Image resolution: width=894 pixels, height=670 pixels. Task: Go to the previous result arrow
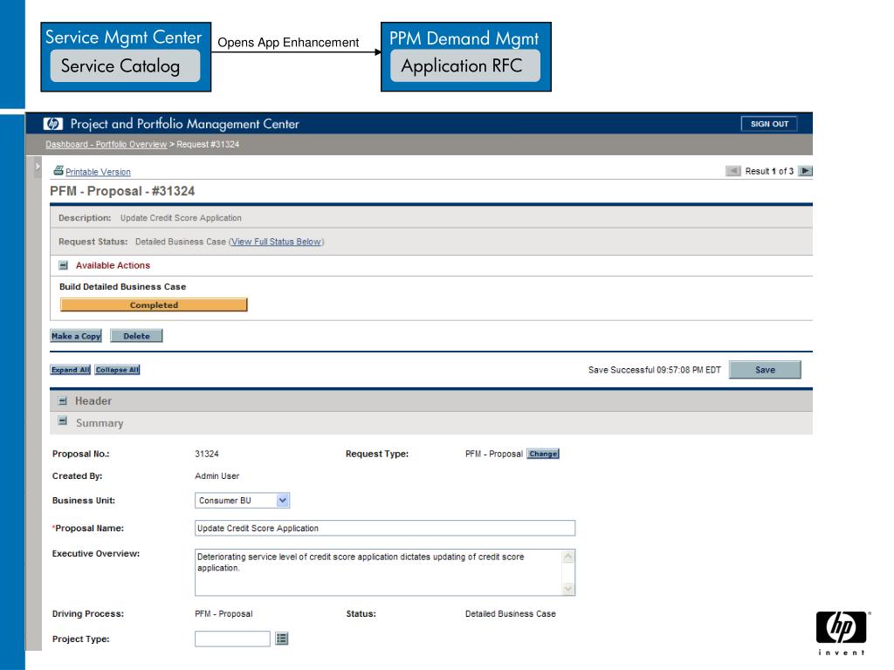tap(732, 171)
